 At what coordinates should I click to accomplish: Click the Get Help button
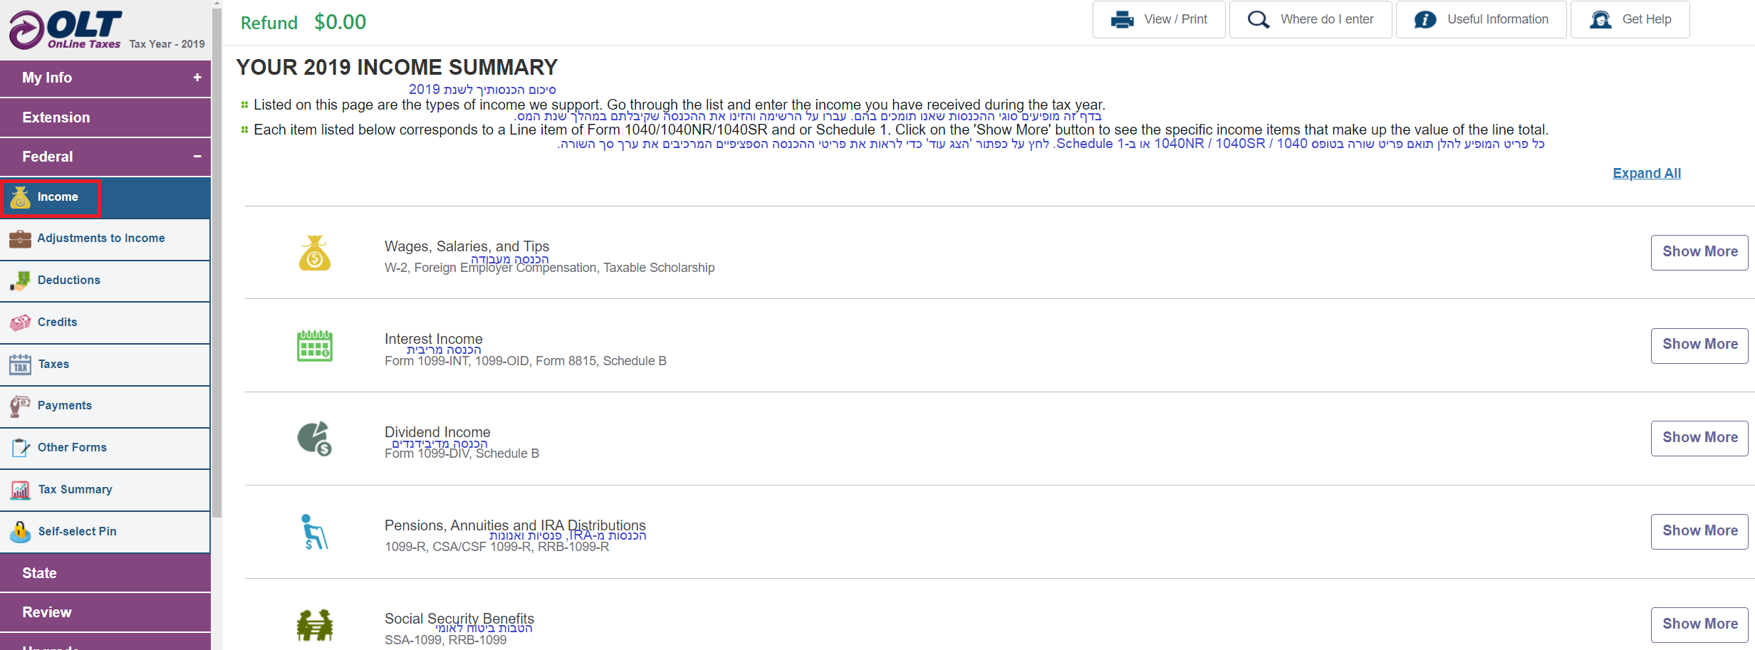pyautogui.click(x=1630, y=20)
